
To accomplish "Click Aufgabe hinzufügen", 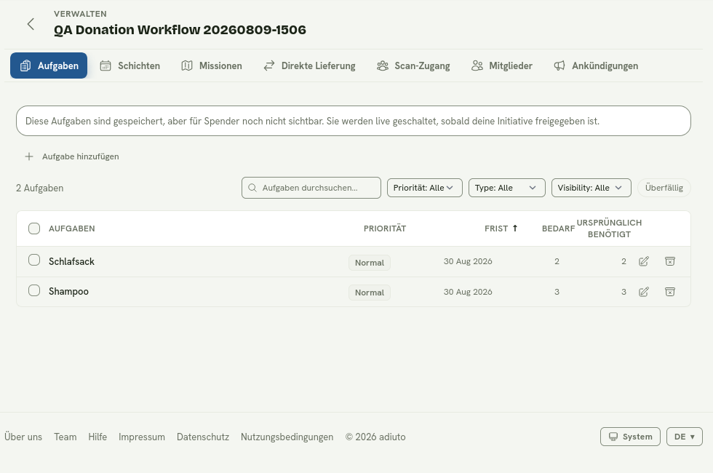I will [72, 156].
